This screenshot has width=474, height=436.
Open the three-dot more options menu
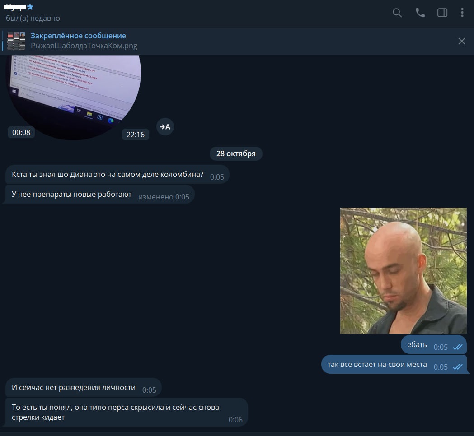click(x=462, y=13)
